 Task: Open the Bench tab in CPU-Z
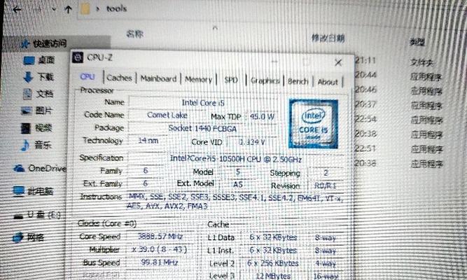tap(298, 81)
